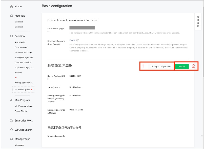
Task: Click the double-chevron icon at right edge
Action: click(202, 136)
